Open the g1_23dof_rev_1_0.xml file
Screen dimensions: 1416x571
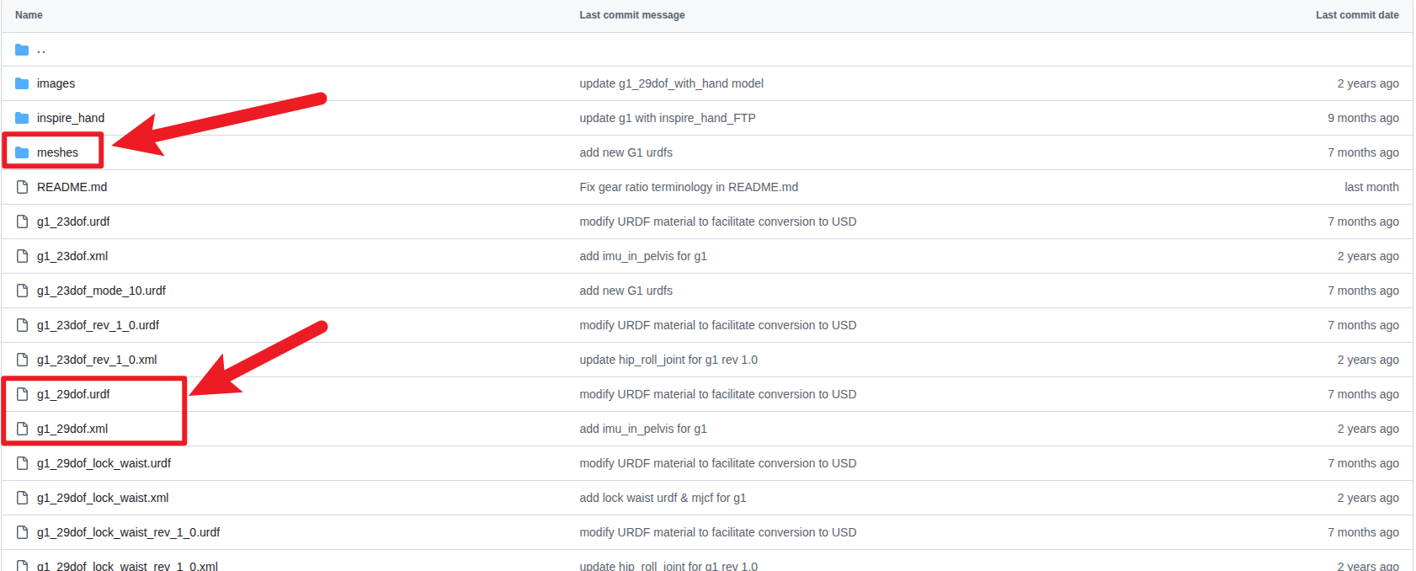97,360
